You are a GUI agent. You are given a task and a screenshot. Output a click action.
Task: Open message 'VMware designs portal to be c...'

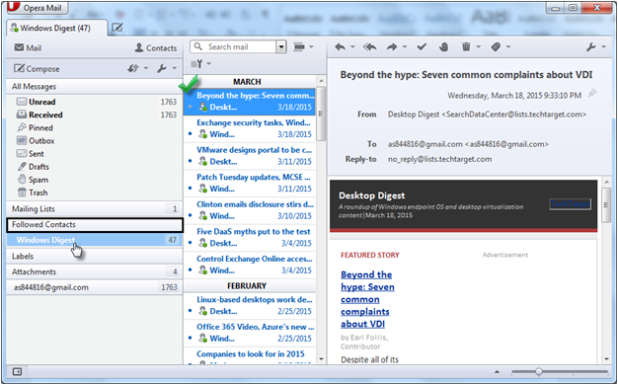(250, 156)
